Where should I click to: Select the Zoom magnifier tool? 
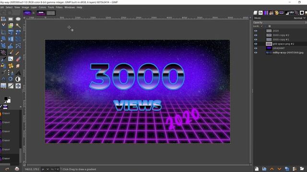(11, 79)
